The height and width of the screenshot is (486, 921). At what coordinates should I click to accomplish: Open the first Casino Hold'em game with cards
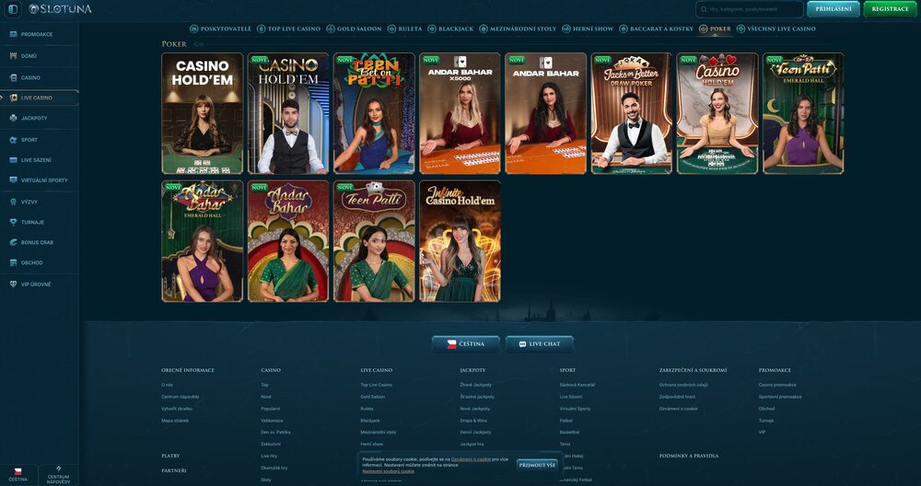point(202,113)
